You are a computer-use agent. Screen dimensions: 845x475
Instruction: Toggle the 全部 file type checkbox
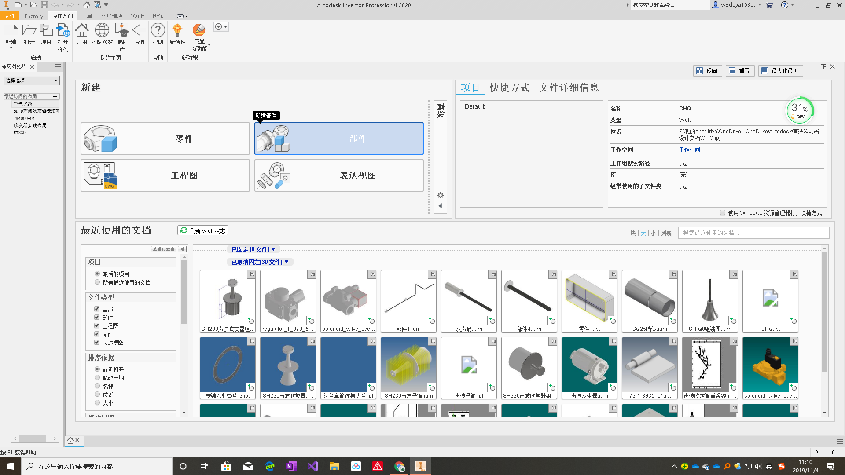point(97,309)
